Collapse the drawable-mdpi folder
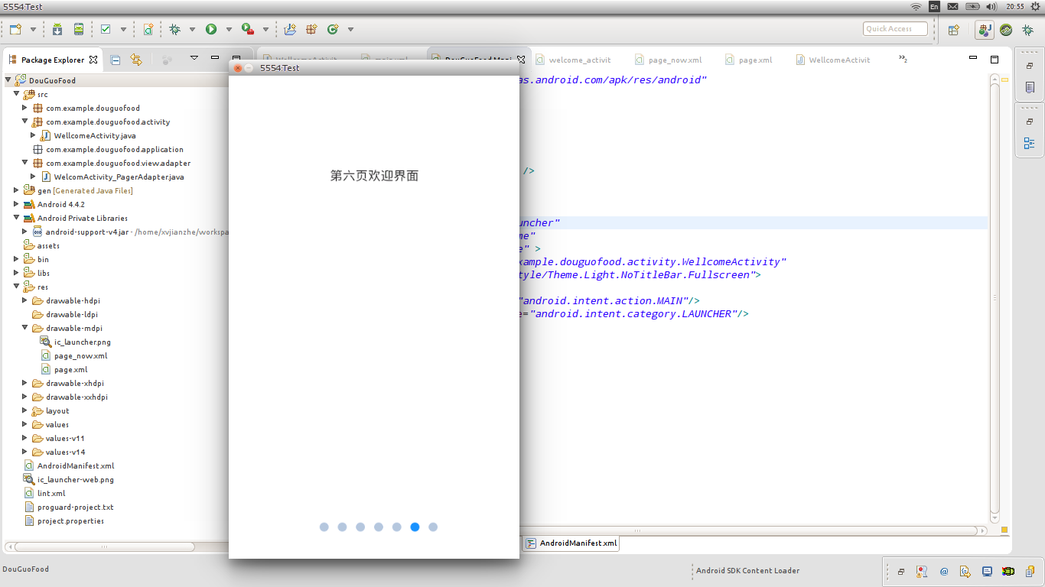 coord(25,328)
